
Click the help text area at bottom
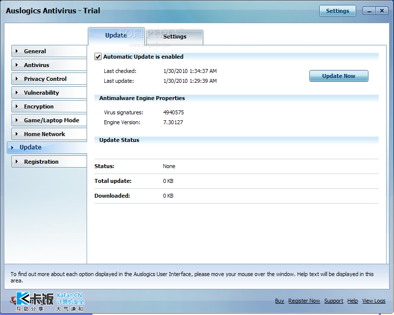[x=197, y=277]
